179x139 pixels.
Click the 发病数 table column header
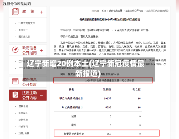(107, 89)
